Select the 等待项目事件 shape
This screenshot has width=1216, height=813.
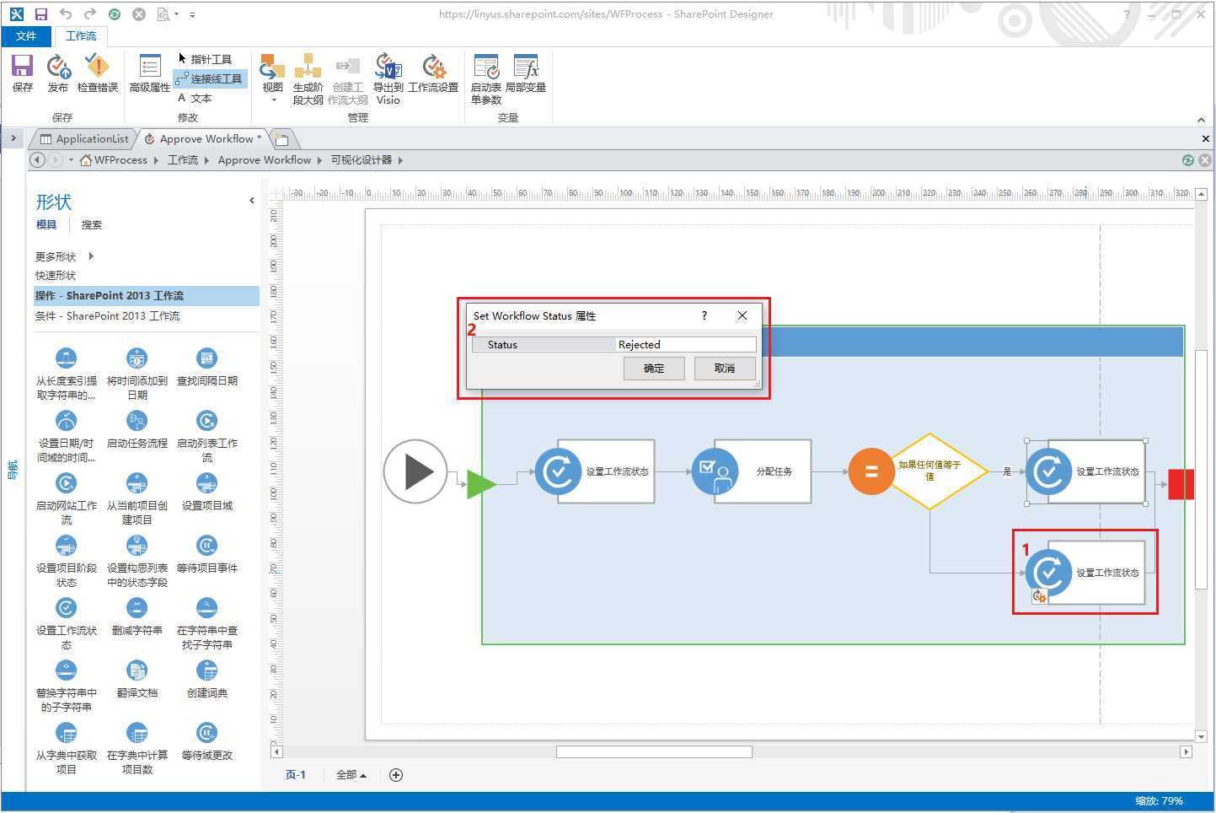[206, 554]
